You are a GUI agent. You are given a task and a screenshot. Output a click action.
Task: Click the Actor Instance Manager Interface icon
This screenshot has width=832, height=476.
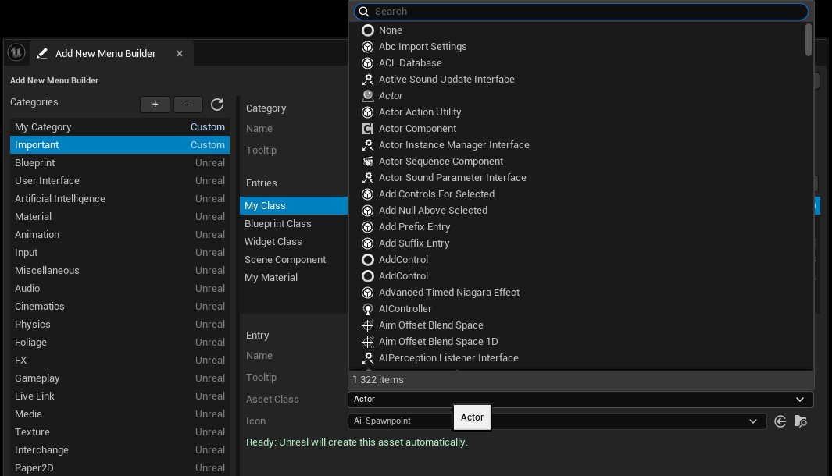368,145
